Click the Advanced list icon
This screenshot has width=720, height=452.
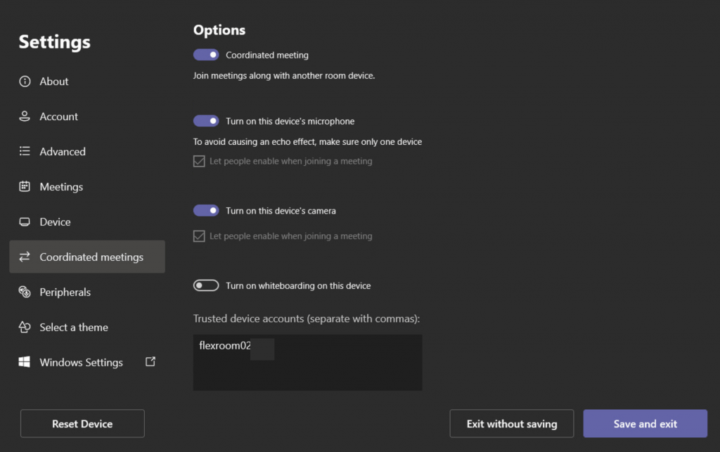[25, 152]
